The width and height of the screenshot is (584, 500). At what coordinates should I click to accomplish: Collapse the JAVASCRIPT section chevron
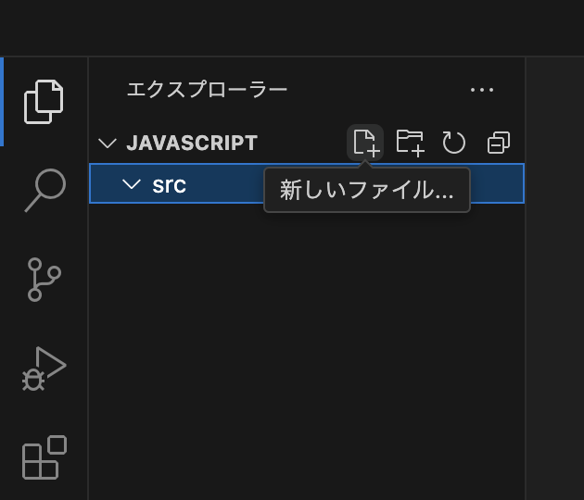[108, 144]
